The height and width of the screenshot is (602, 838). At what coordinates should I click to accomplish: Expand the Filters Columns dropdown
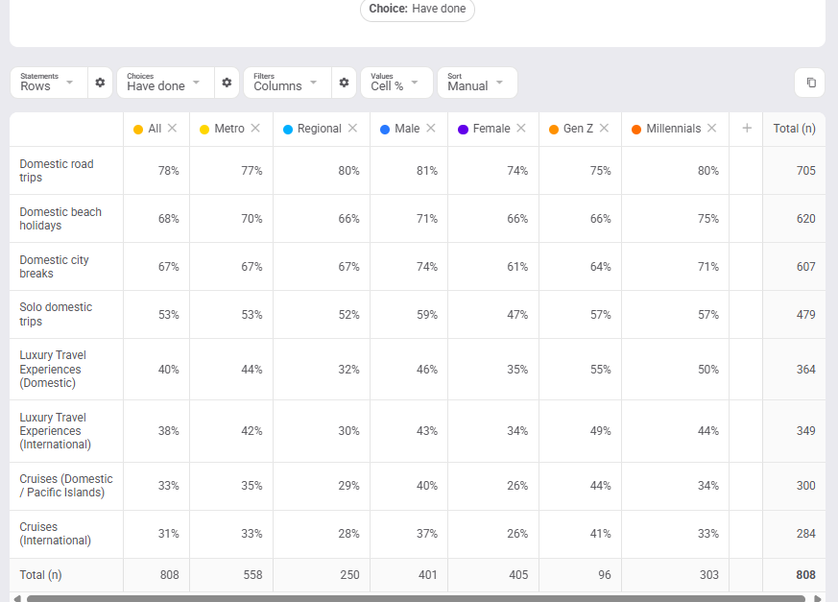tap(288, 83)
